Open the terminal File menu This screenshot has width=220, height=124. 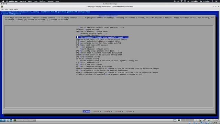coord(2,9)
